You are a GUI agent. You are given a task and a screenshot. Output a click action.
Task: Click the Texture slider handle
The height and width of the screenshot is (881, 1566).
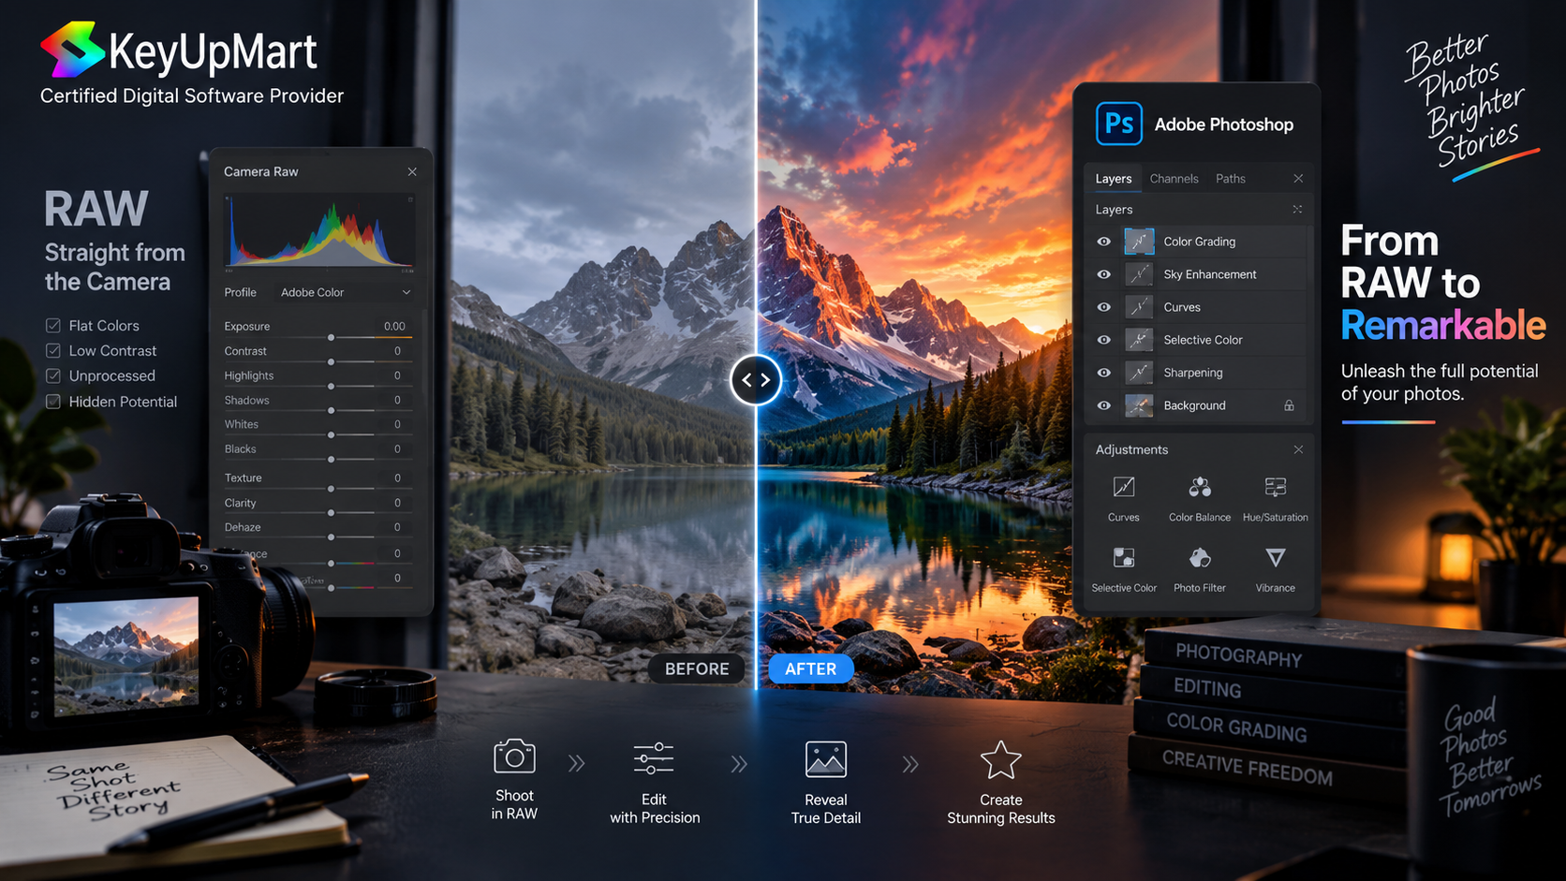(331, 489)
